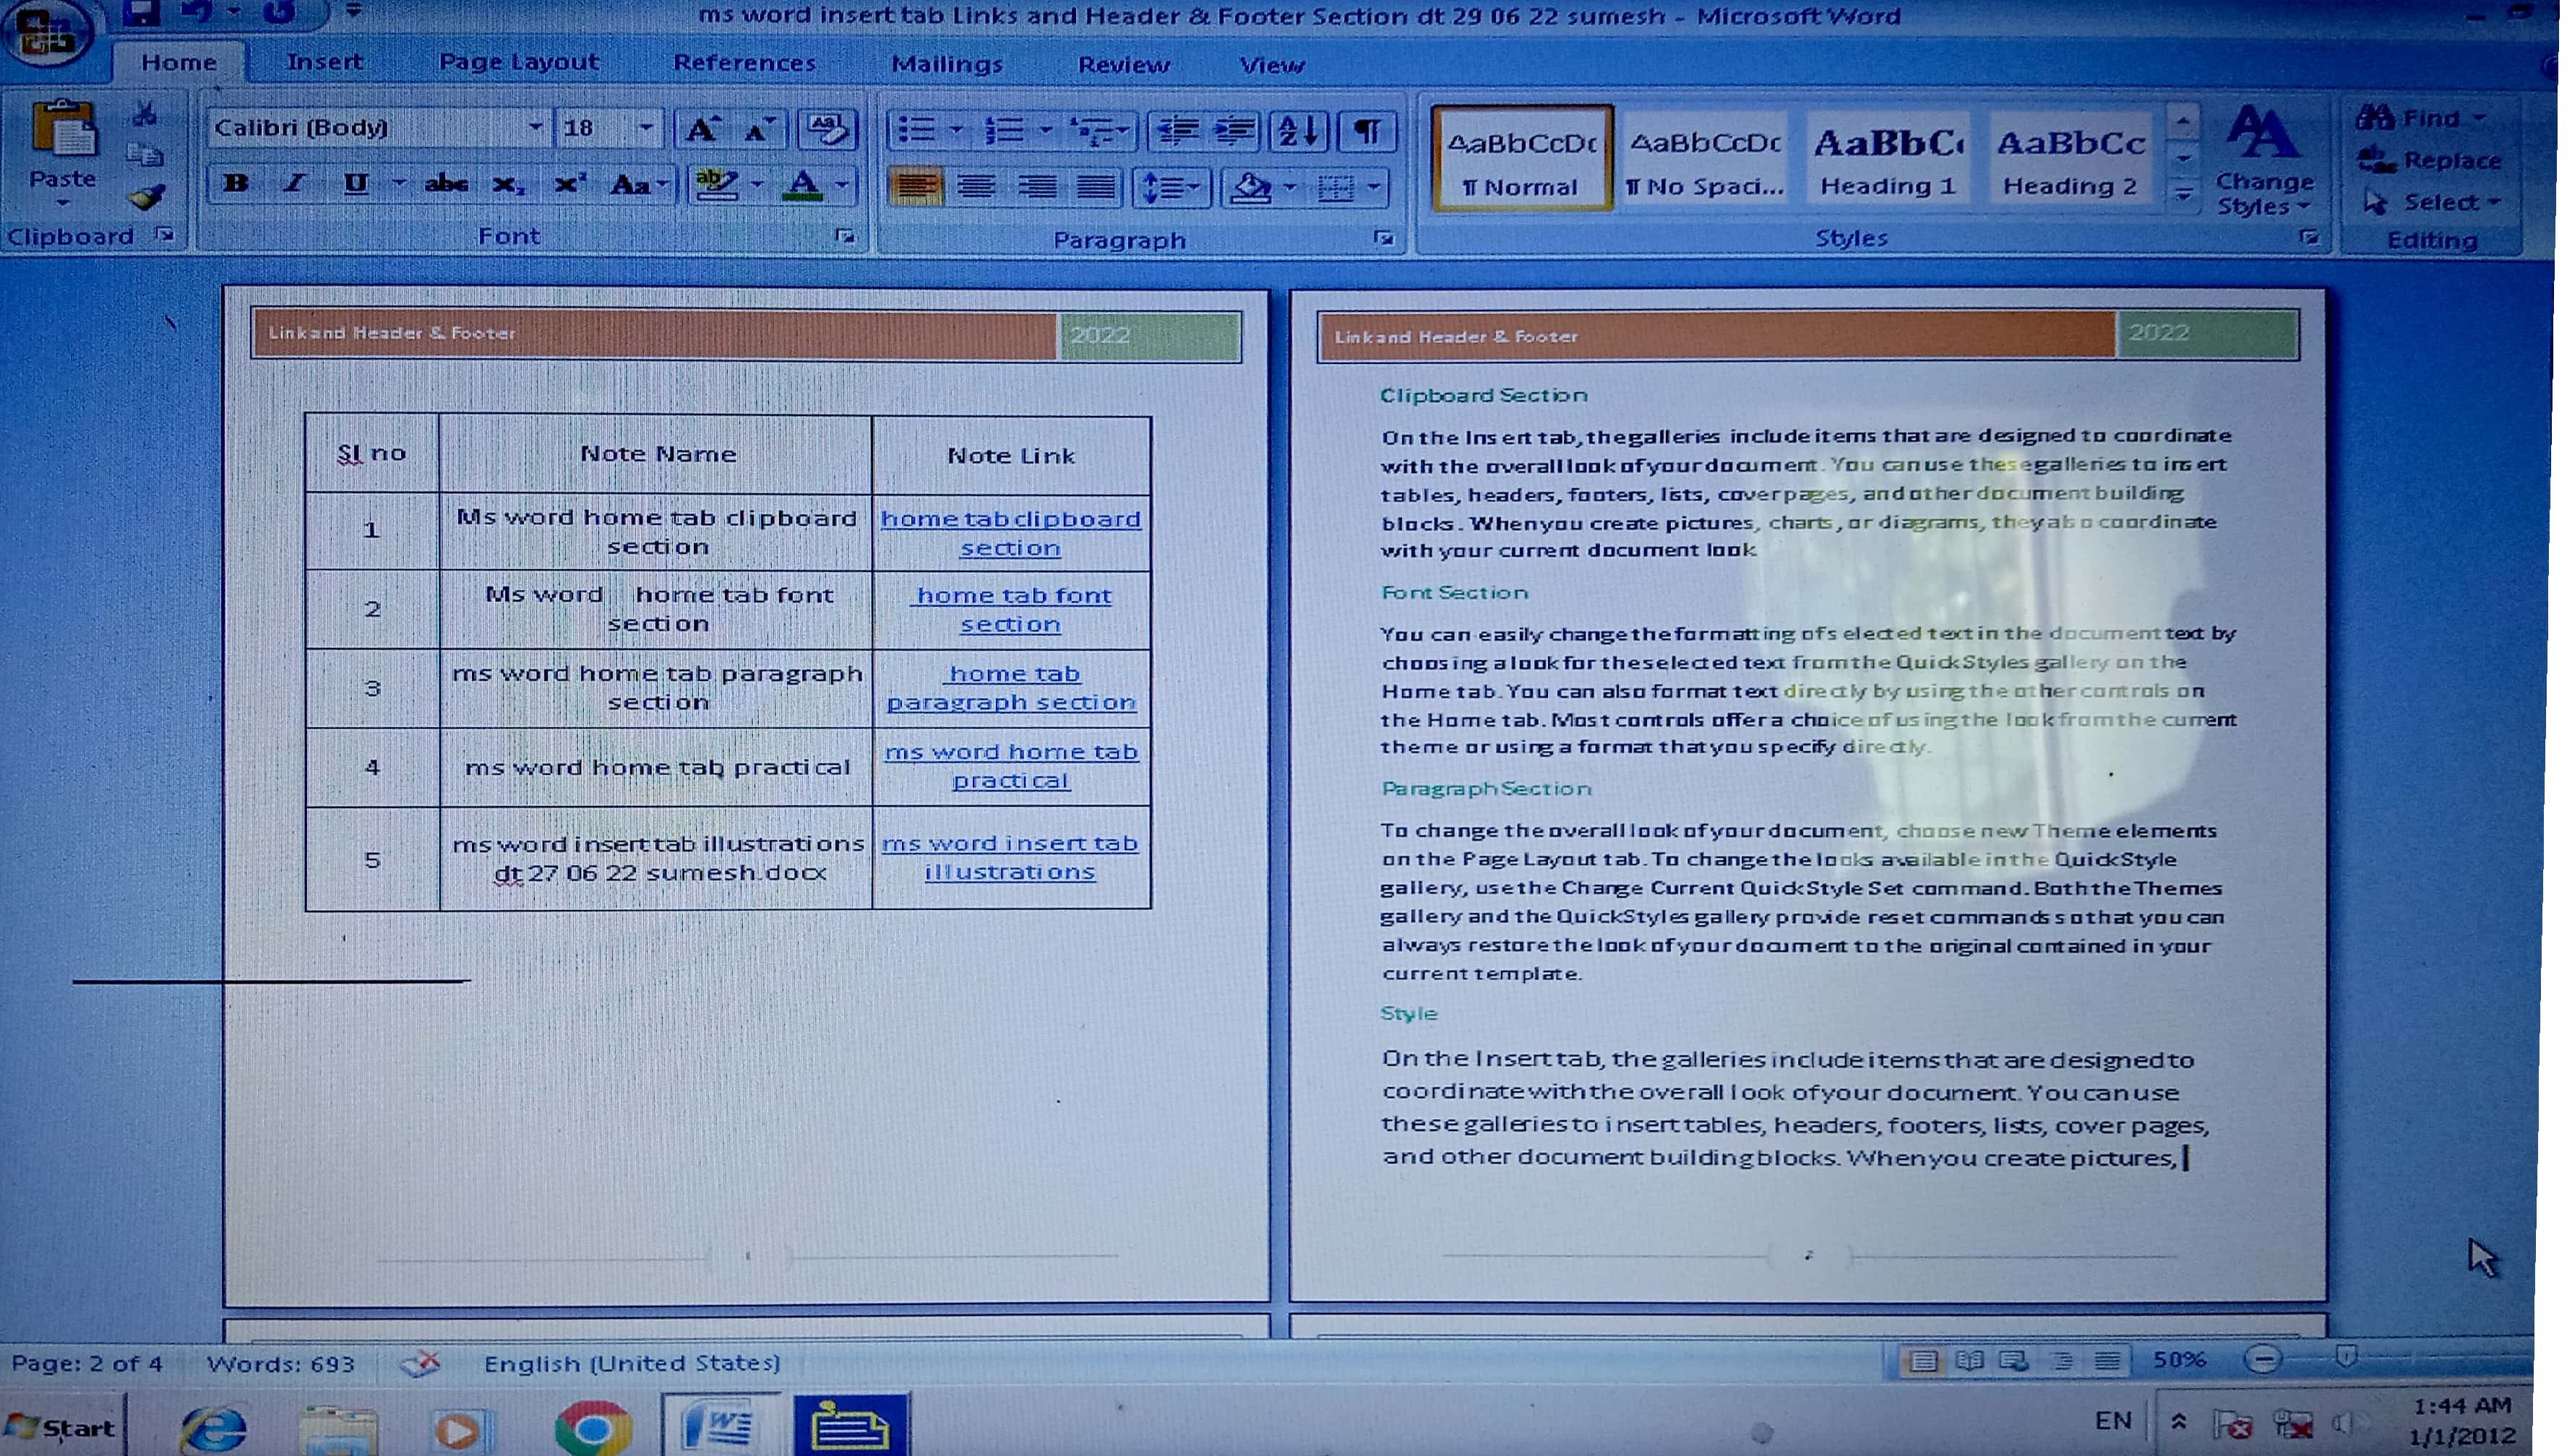Apply strikethrough formatting icon
Screen dimensions: 2567x1456
446,184
